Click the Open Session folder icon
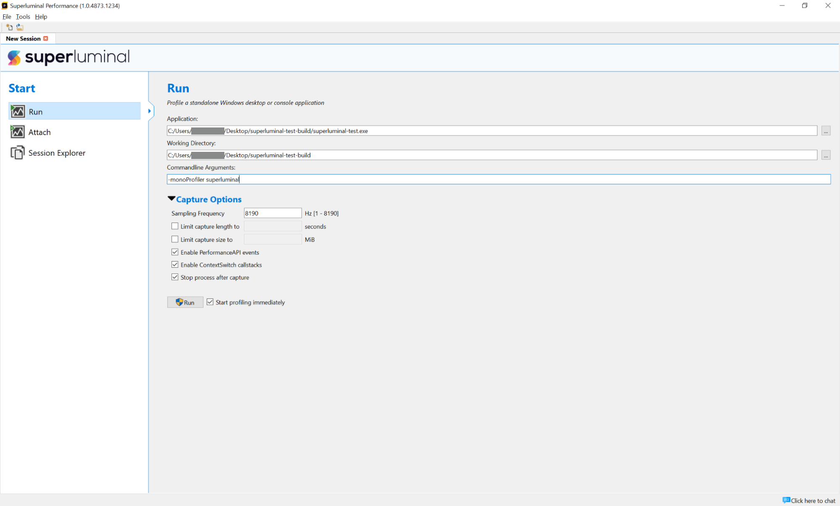Screen dimensions: 840x506 [x=20, y=27]
